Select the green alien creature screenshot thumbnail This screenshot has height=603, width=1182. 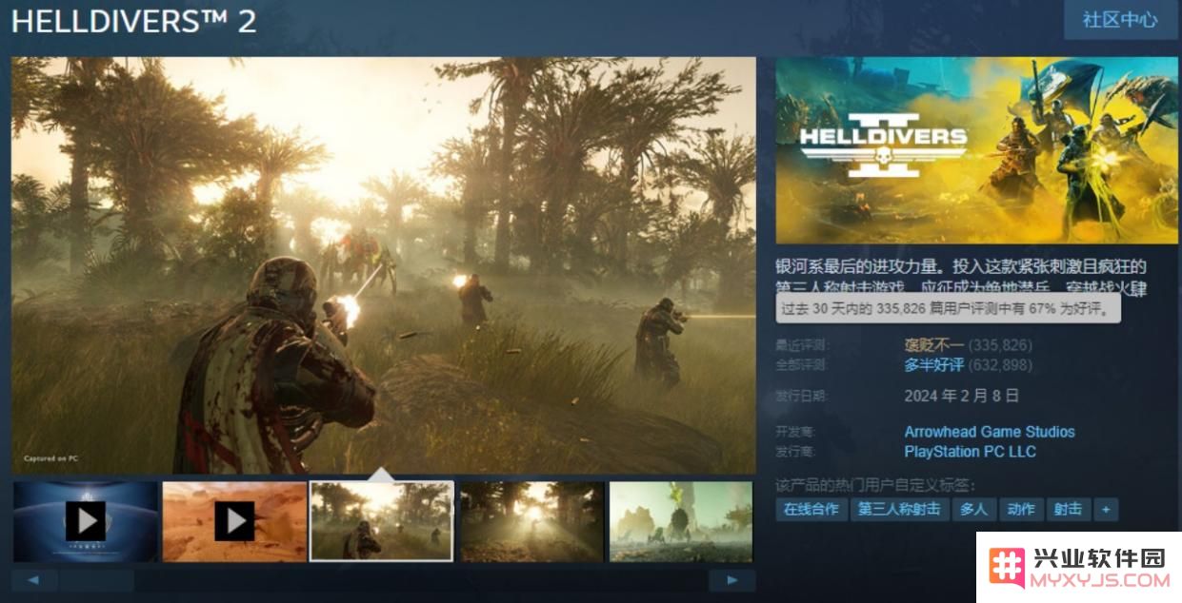point(680,521)
